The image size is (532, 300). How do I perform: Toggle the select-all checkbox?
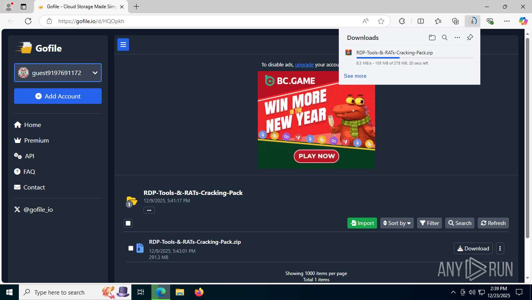[128, 223]
